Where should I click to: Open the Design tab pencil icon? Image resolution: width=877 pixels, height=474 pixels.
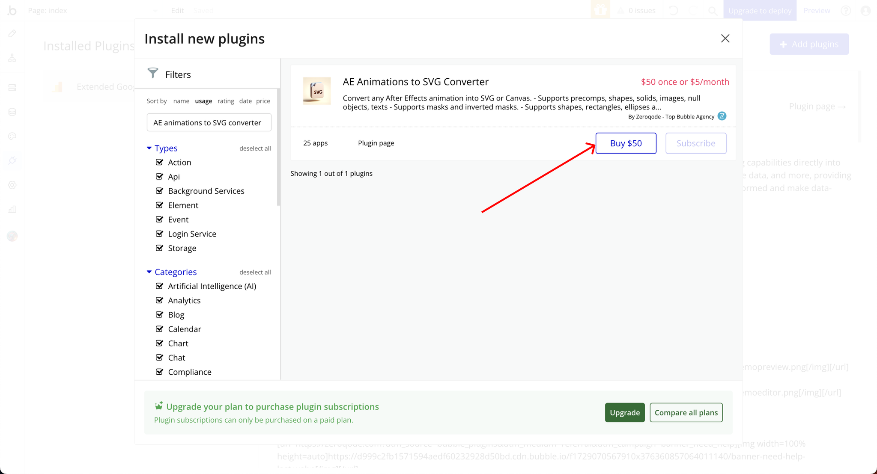12,33
